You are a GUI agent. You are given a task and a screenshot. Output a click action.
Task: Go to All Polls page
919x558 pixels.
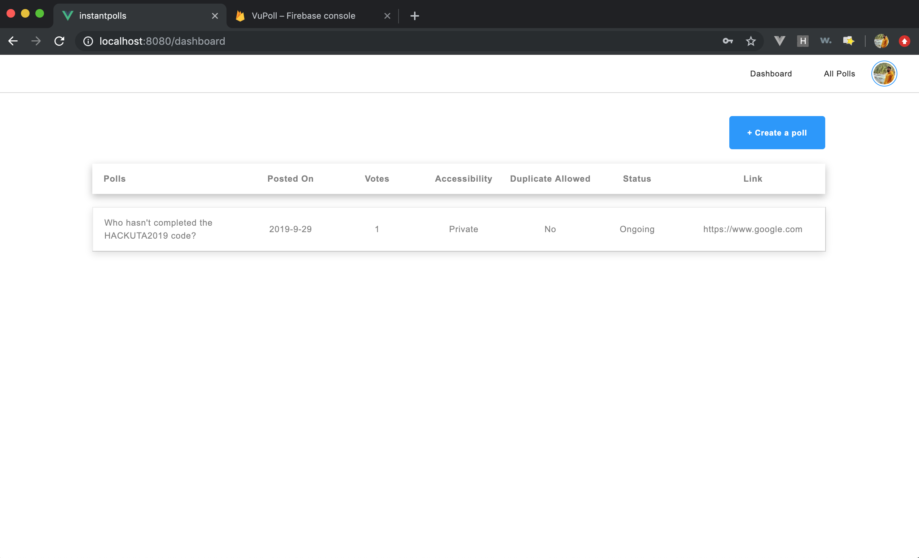coord(839,74)
